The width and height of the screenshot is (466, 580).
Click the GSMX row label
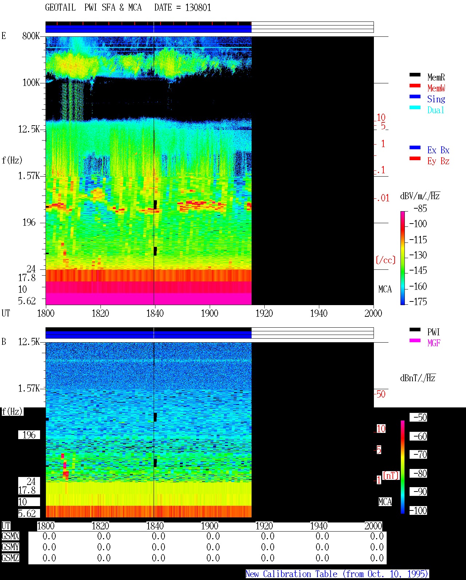pyautogui.click(x=10, y=536)
